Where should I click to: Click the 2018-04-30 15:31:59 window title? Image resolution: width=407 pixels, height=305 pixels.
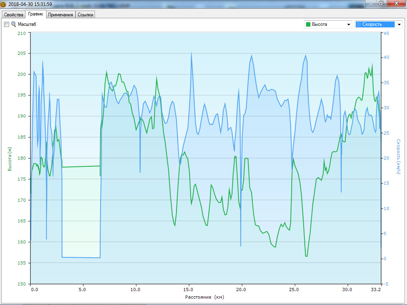pyautogui.click(x=30, y=4)
